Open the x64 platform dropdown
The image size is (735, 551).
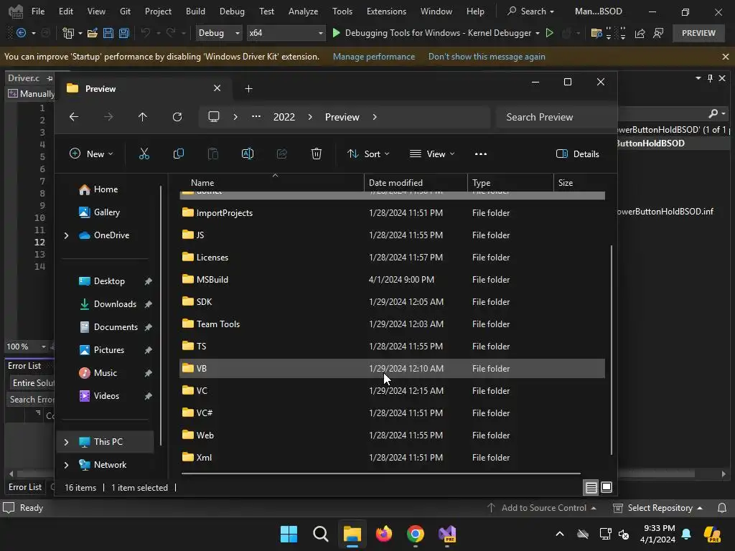[x=286, y=33]
